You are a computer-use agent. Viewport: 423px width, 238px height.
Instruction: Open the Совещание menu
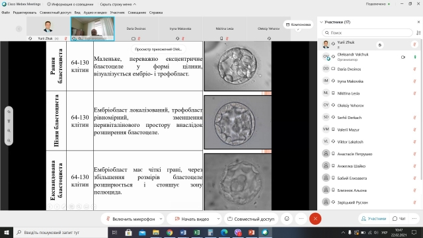click(x=137, y=13)
